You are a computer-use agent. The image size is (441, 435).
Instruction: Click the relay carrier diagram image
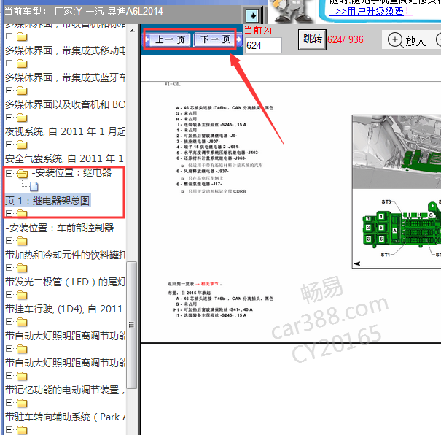click(x=397, y=191)
